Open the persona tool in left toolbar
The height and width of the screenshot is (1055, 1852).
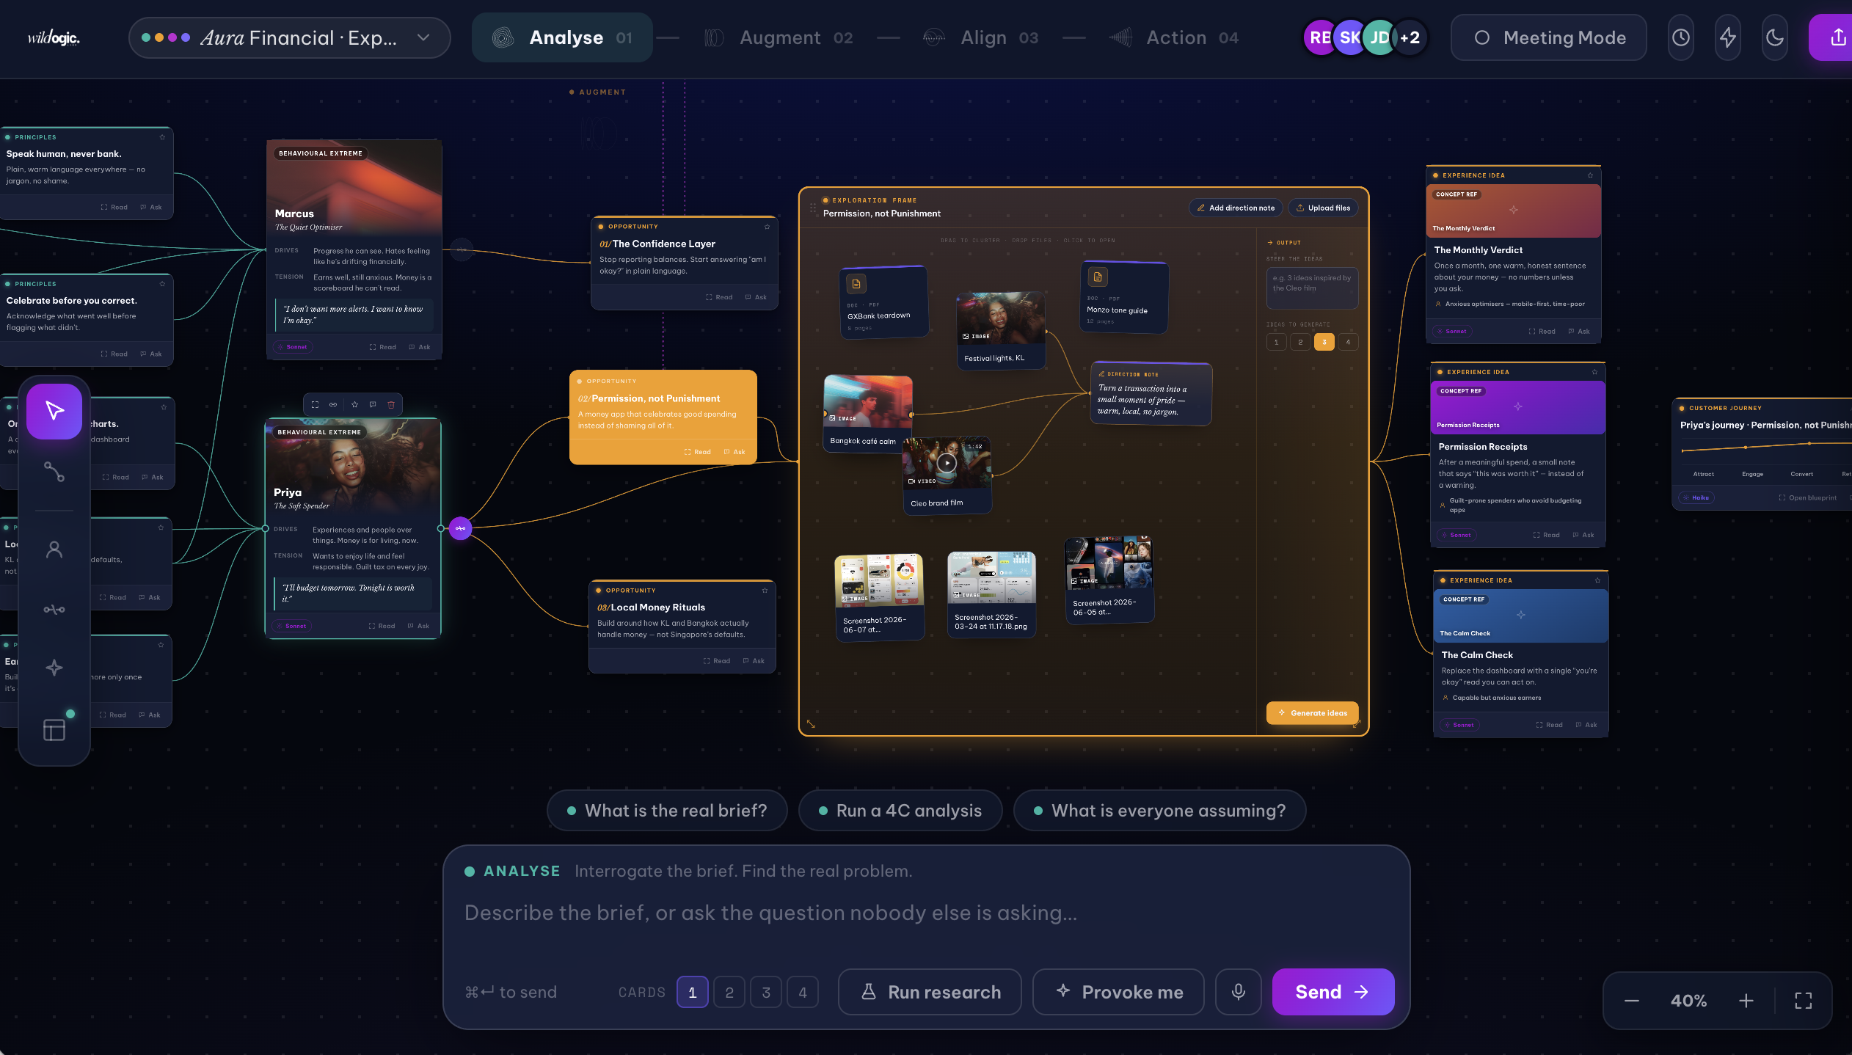pos(54,550)
